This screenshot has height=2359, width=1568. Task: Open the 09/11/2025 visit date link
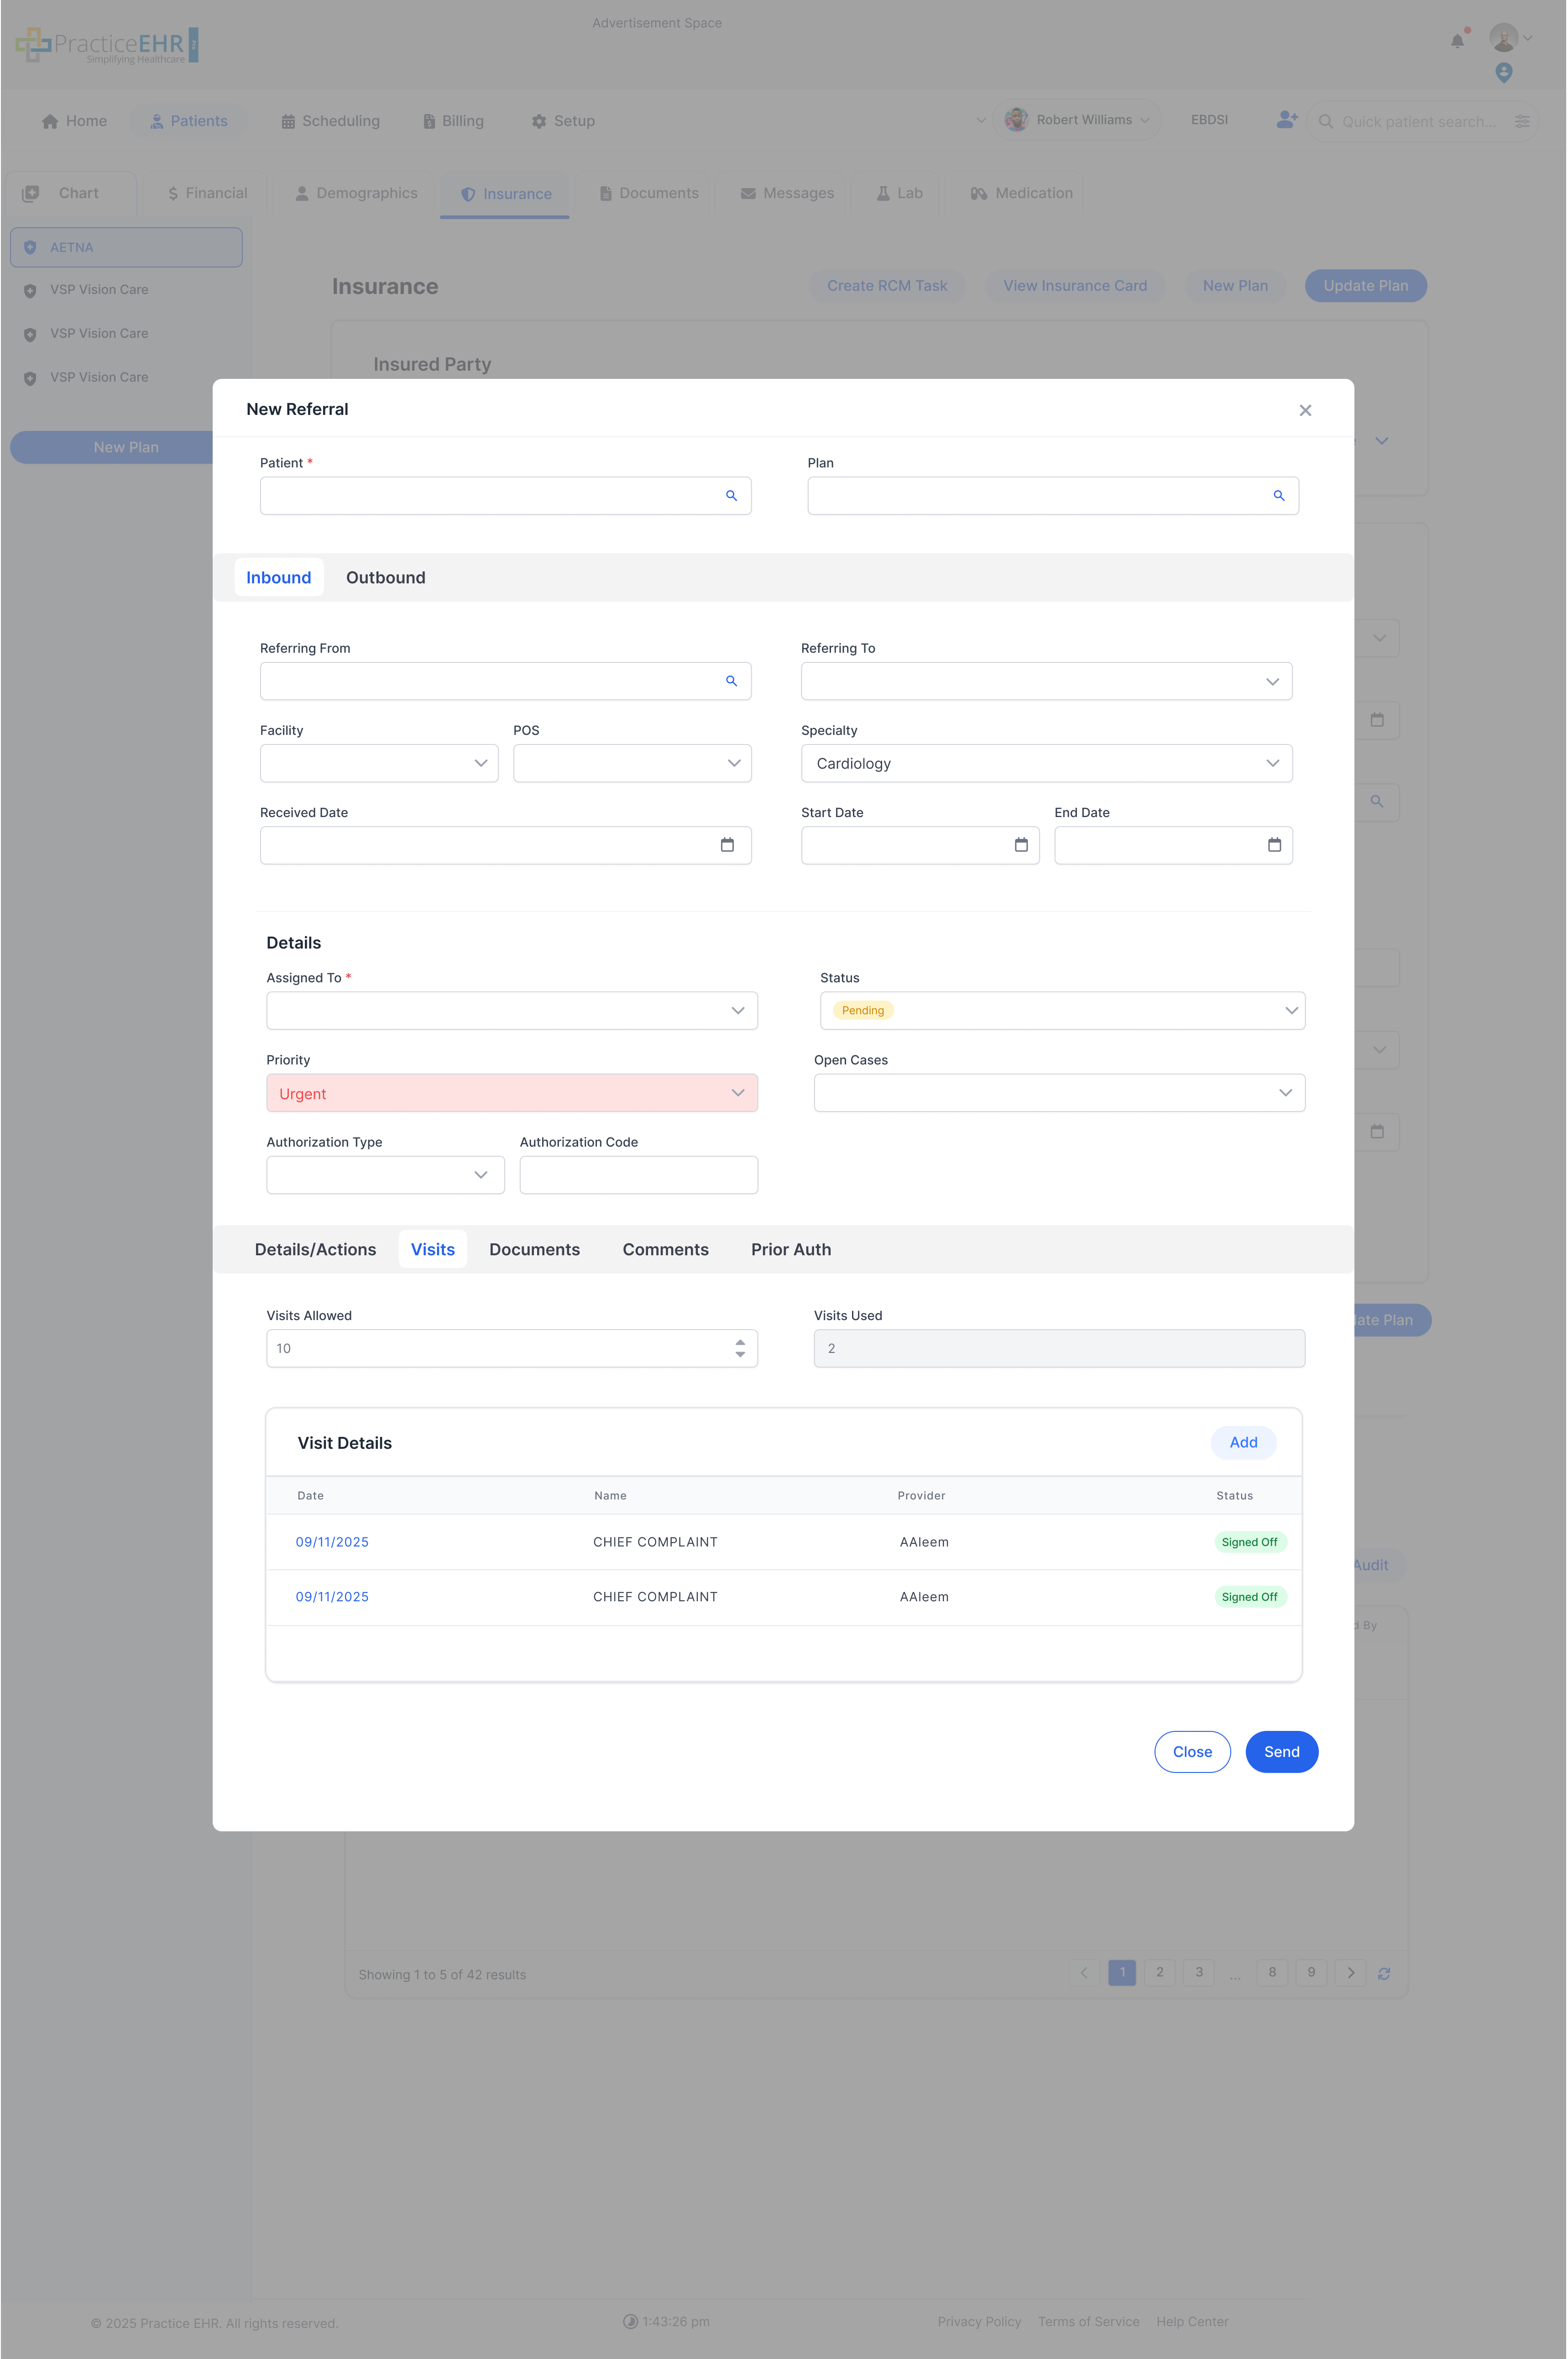[332, 1541]
